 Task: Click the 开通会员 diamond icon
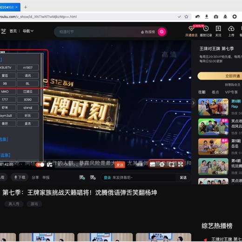point(191,29)
